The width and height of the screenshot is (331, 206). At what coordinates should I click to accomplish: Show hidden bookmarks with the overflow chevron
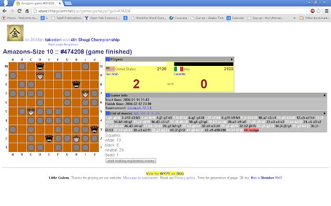[x=294, y=18]
